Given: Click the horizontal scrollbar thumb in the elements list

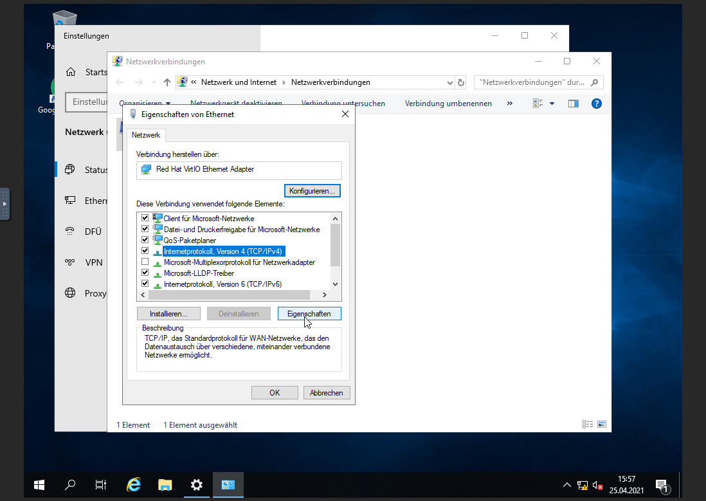Looking at the screenshot, I should click(x=229, y=295).
